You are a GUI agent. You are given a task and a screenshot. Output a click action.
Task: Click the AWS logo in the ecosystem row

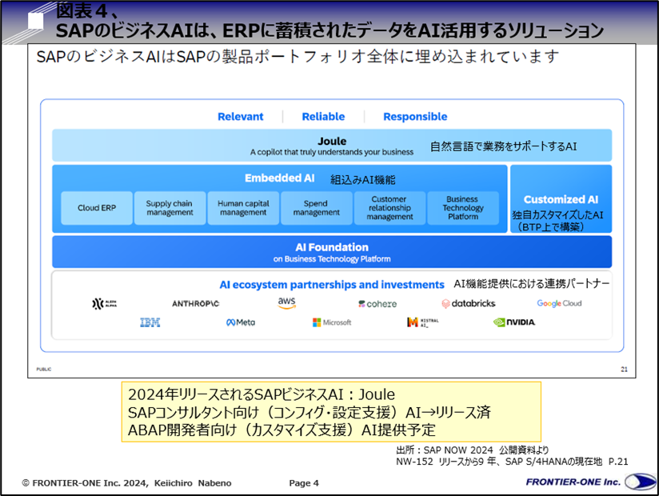click(x=286, y=302)
